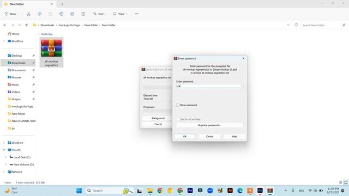This screenshot has width=349, height=196.
Task: Click the microphone icon in system tray
Action: tap(293, 191)
